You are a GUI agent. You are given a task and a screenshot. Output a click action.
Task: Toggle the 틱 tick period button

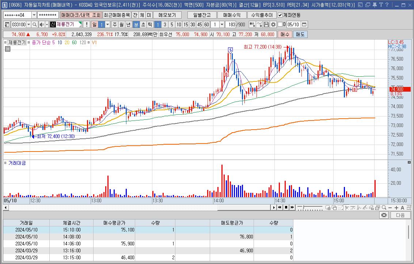(150, 24)
